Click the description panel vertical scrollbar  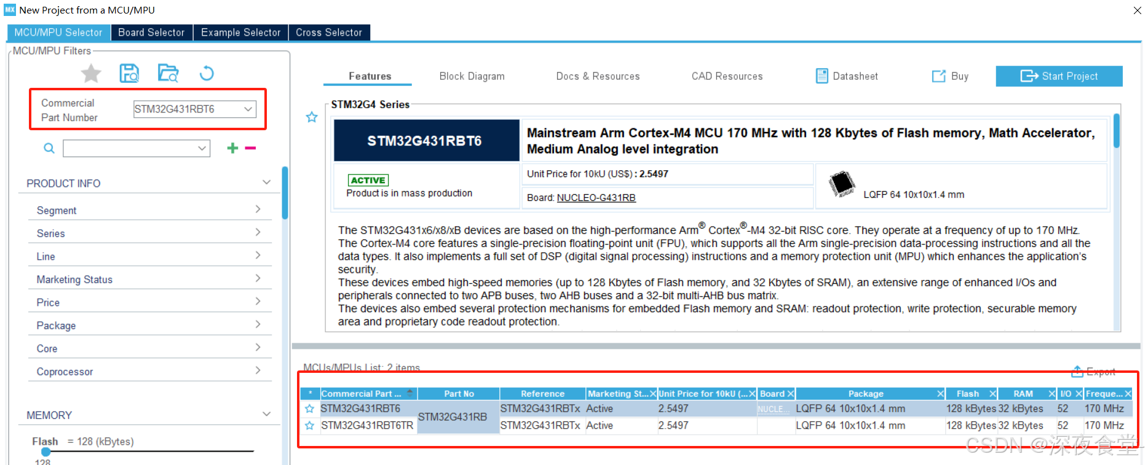(x=1117, y=131)
